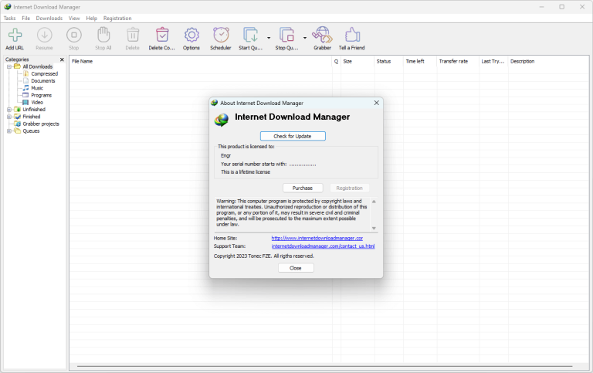Close the Categories side panel
The width and height of the screenshot is (593, 373).
[63, 59]
